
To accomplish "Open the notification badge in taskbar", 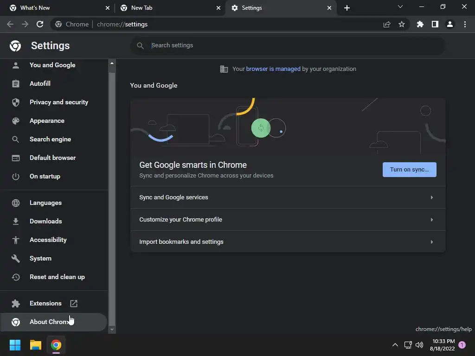I will pyautogui.click(x=462, y=345).
